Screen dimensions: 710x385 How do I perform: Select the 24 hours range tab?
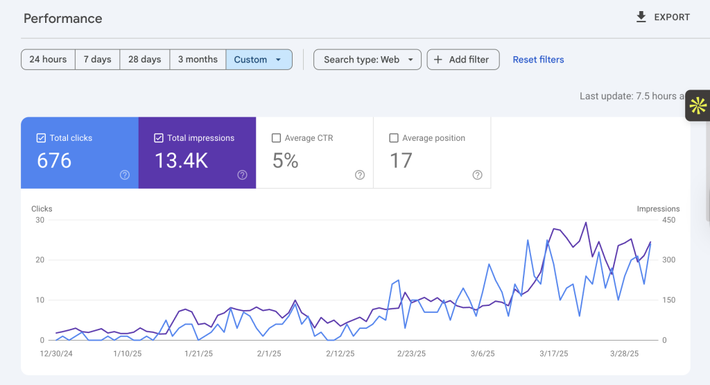(x=48, y=60)
